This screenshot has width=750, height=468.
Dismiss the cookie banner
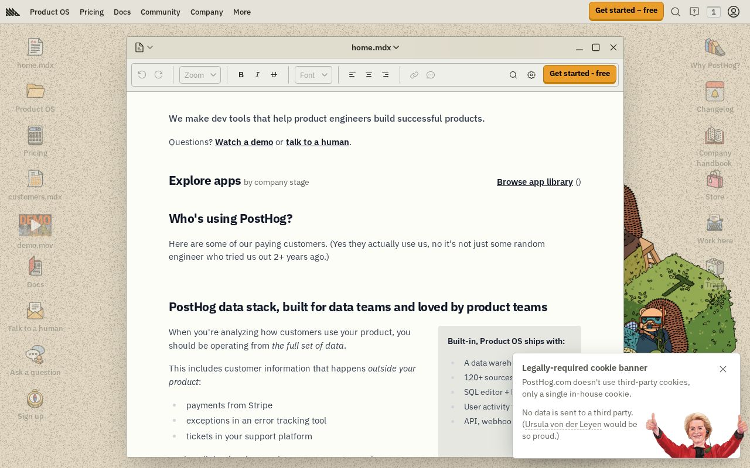pos(723,369)
